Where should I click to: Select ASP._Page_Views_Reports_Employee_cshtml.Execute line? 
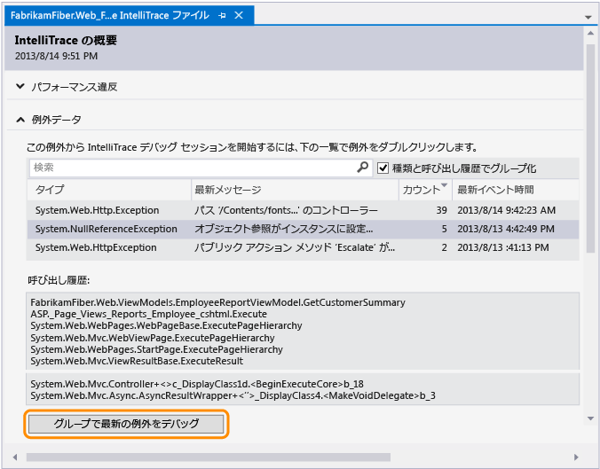(148, 314)
